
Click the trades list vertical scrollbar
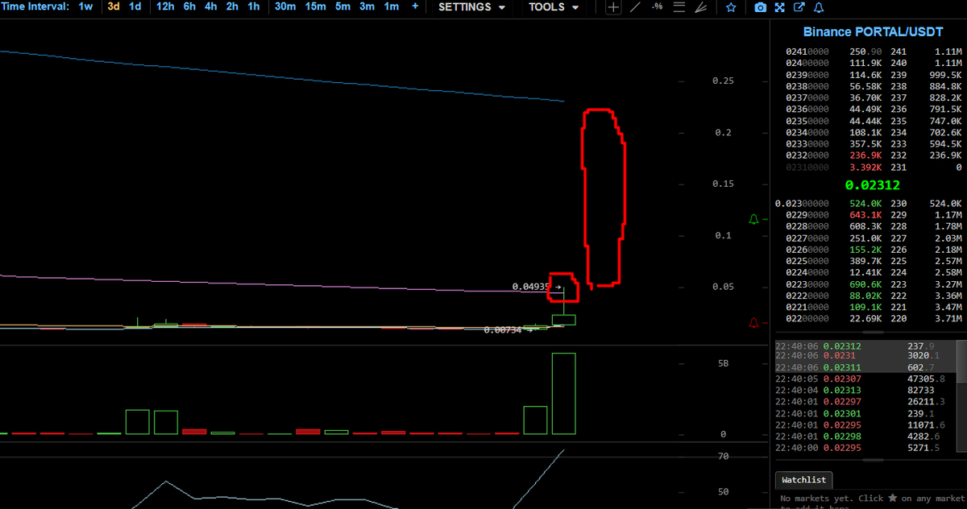point(961,361)
